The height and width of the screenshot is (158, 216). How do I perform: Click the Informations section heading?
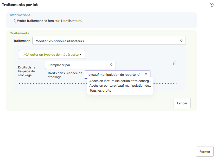click(x=20, y=15)
